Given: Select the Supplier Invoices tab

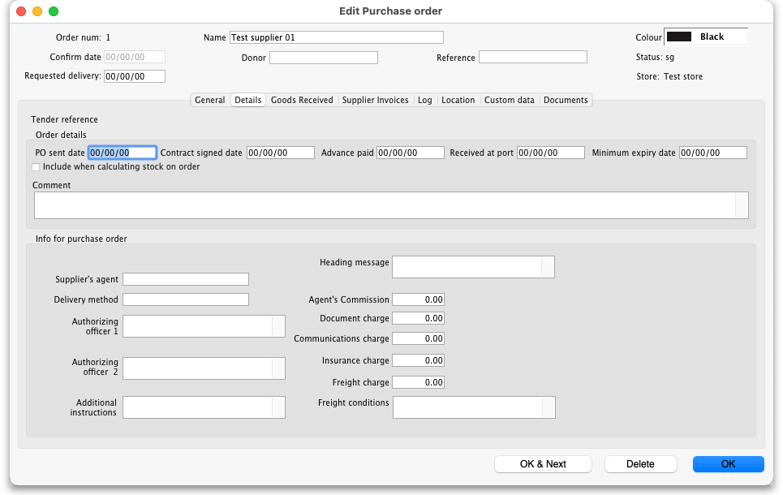Looking at the screenshot, I should 375,100.
